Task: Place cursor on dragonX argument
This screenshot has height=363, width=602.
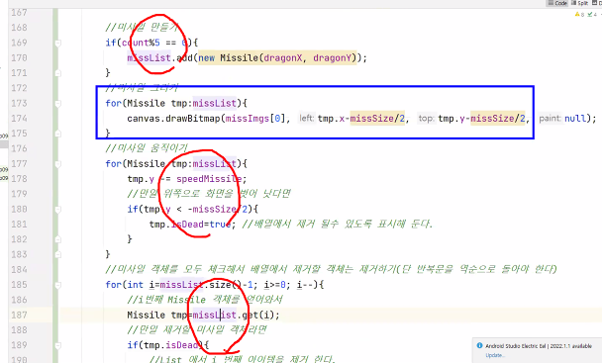Action: point(283,58)
